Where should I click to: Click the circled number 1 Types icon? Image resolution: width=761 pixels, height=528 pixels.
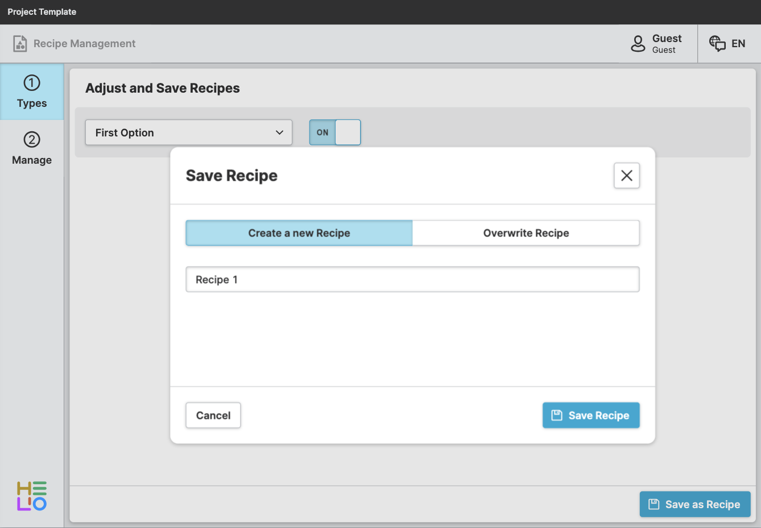tap(32, 83)
